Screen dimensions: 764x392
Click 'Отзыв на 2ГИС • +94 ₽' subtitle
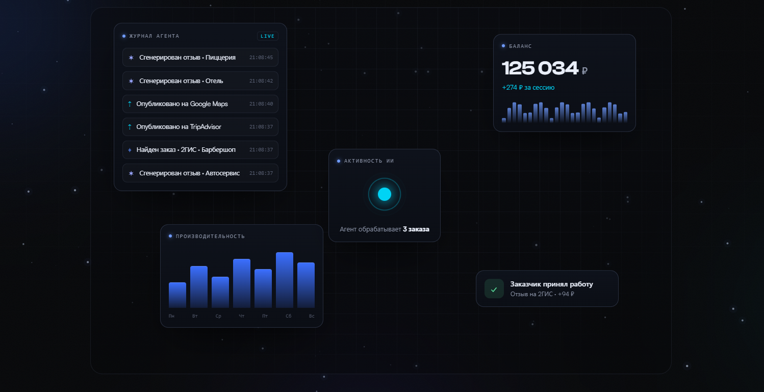542,294
